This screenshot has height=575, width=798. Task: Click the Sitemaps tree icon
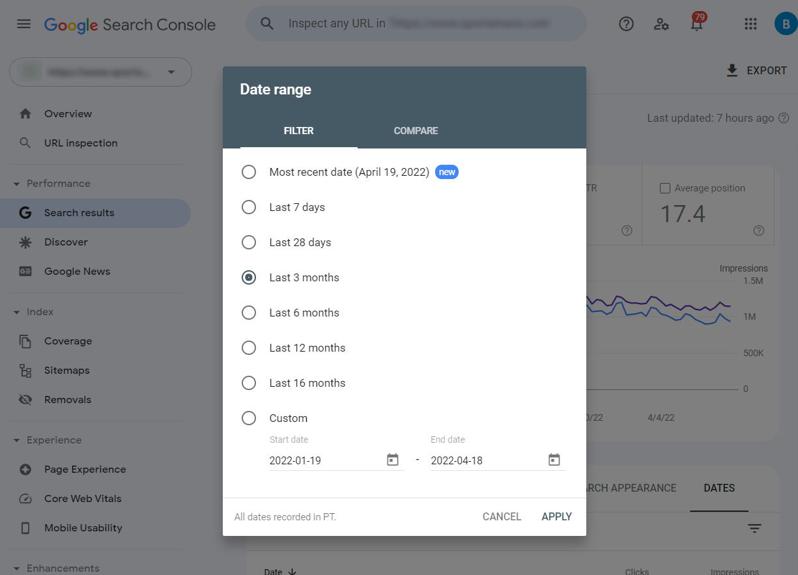pos(25,371)
